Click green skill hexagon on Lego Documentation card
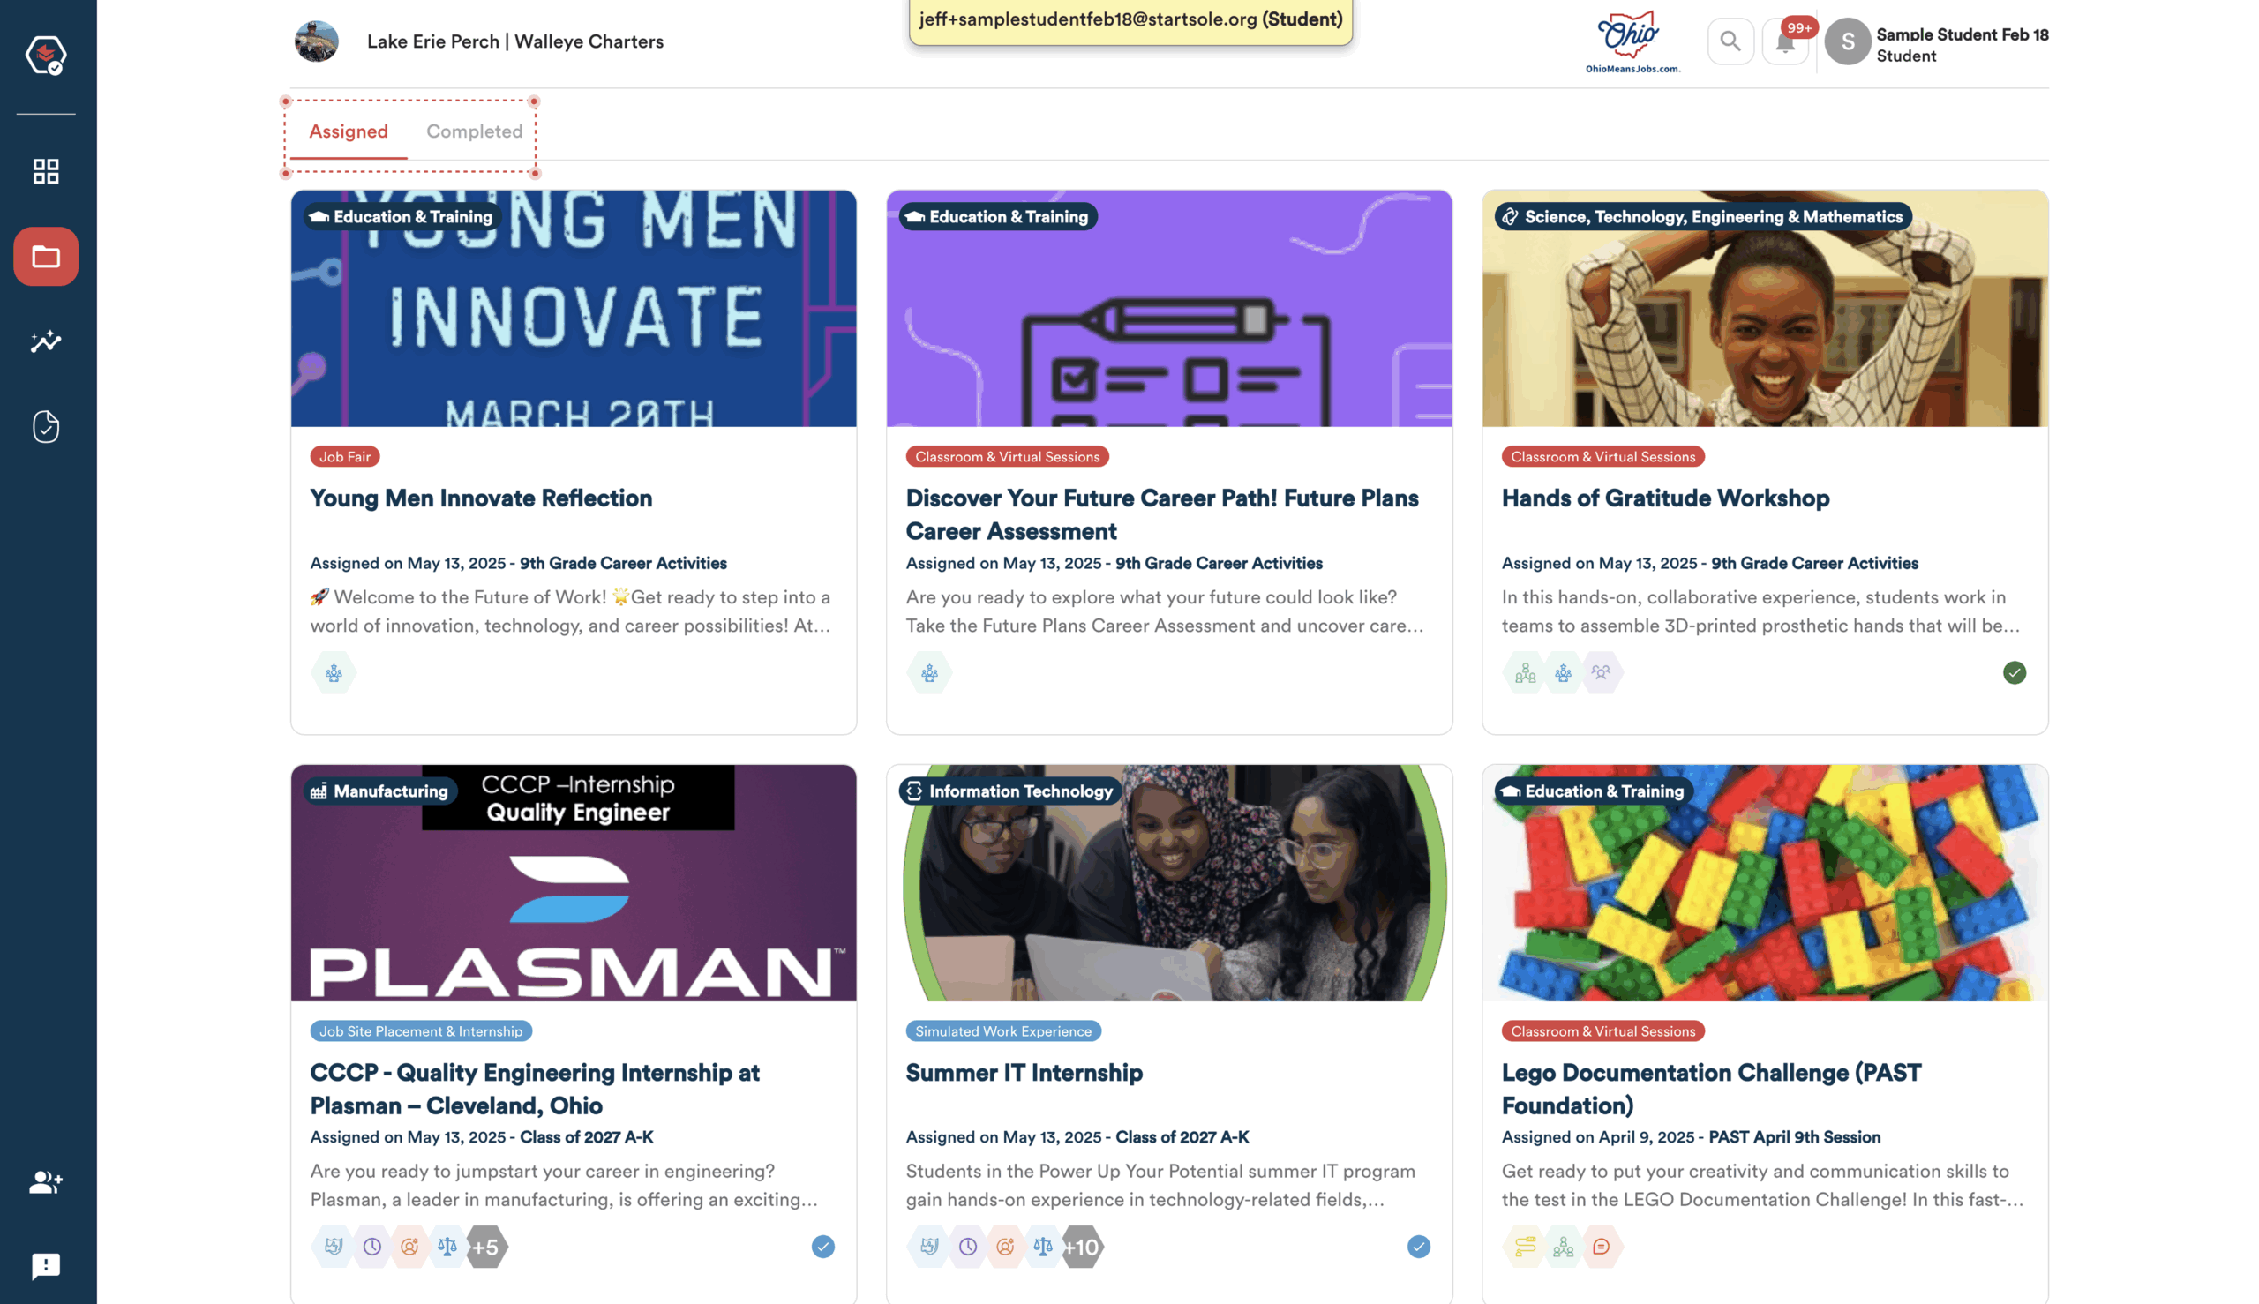Viewport: 2259px width, 1304px height. [1562, 1247]
